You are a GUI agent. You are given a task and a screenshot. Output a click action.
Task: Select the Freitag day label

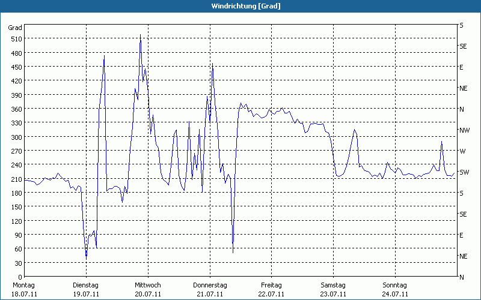click(272, 286)
